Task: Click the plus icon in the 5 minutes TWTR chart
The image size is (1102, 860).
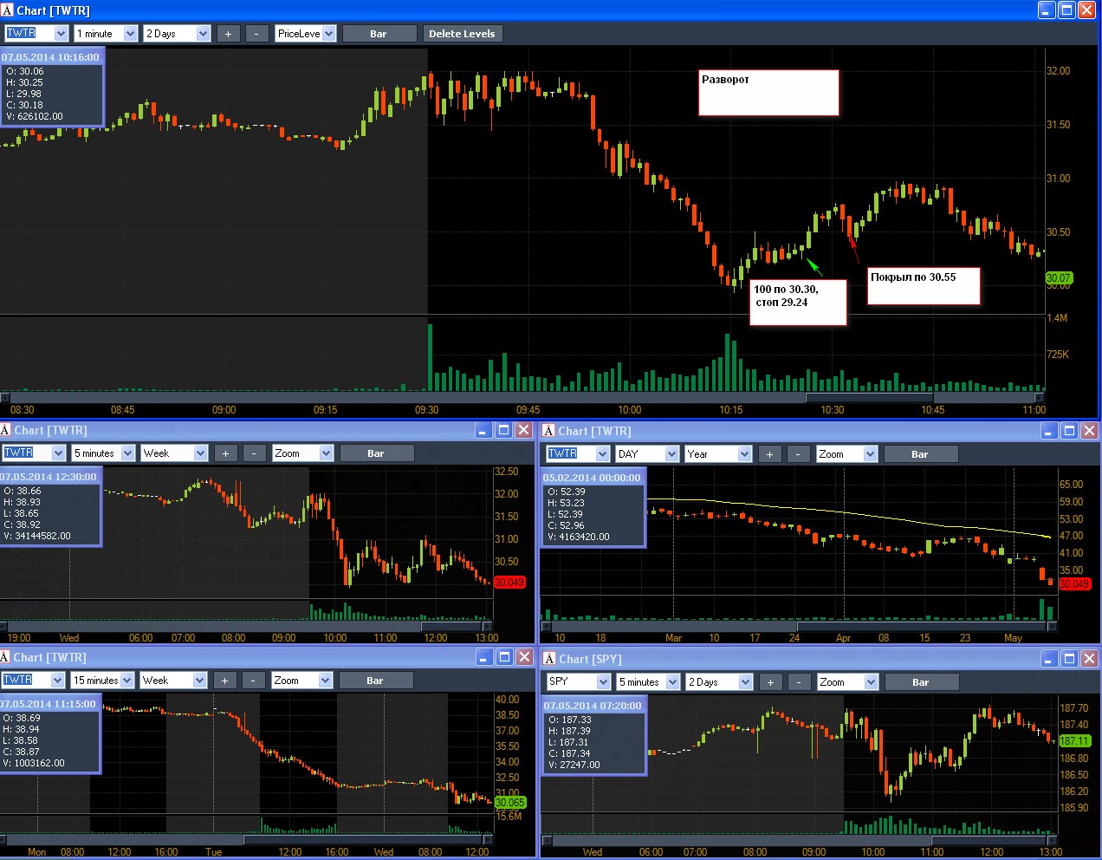Action: [225, 453]
